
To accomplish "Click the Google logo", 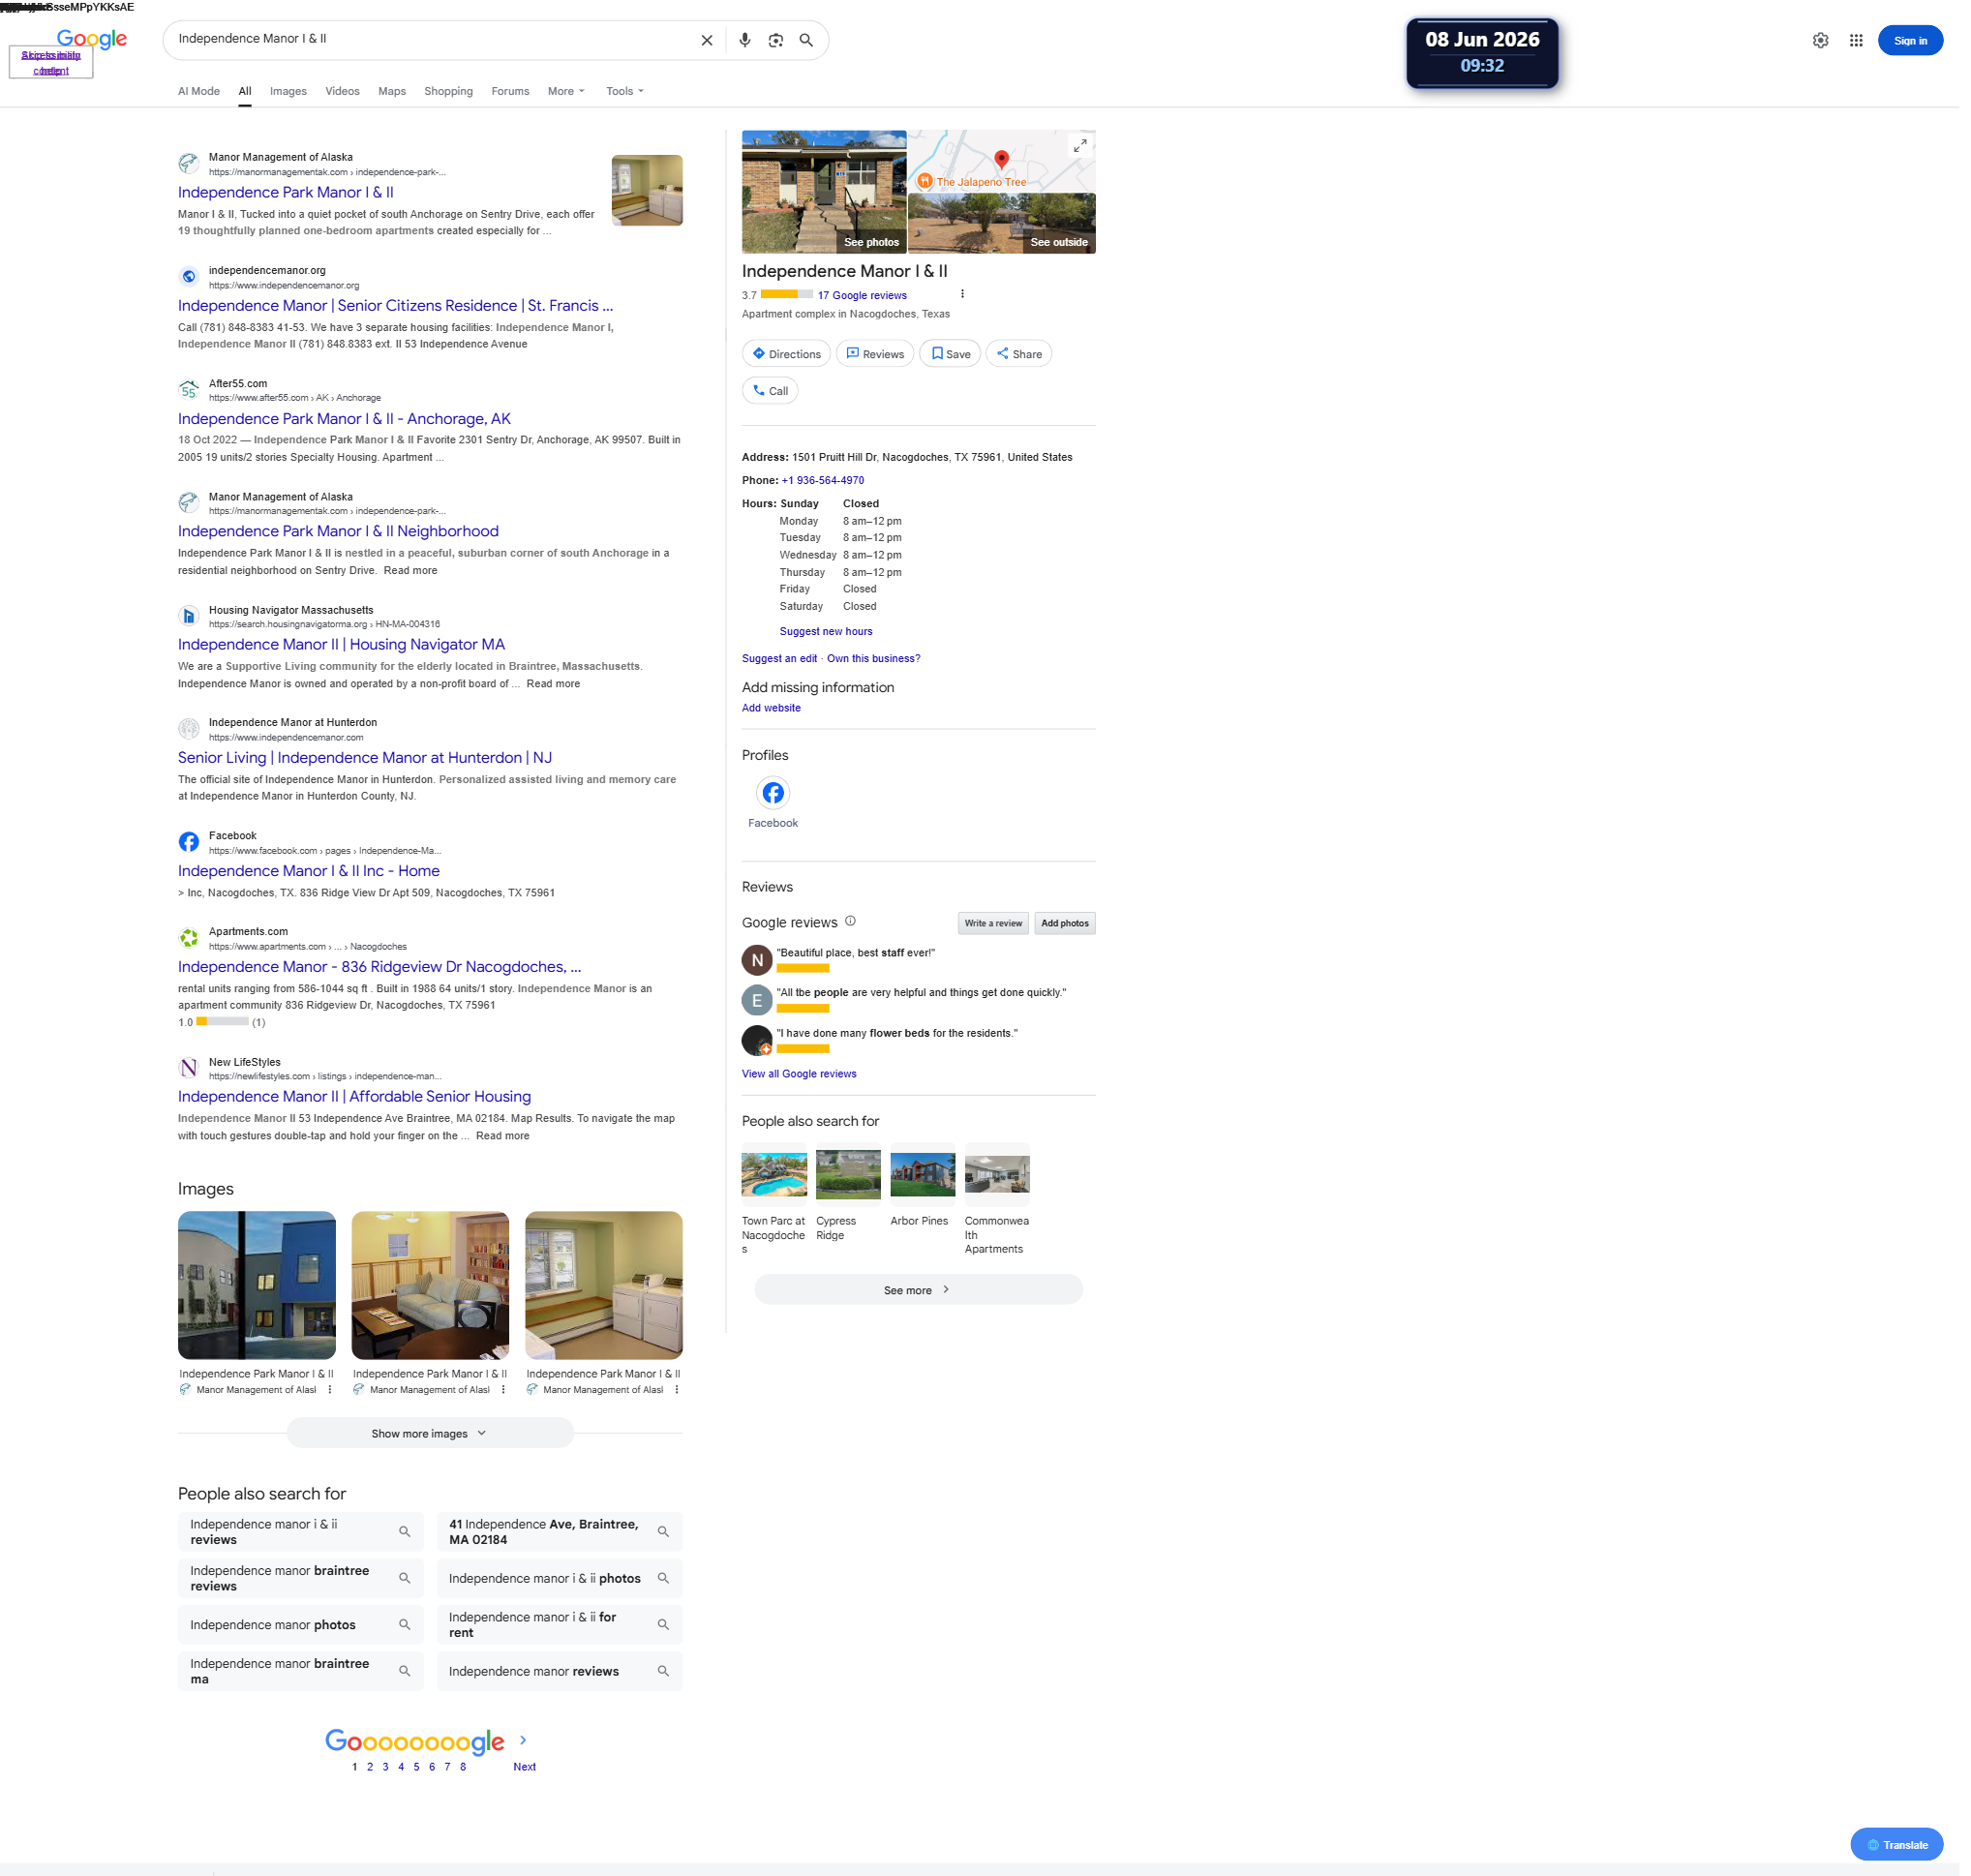I will point(92,39).
